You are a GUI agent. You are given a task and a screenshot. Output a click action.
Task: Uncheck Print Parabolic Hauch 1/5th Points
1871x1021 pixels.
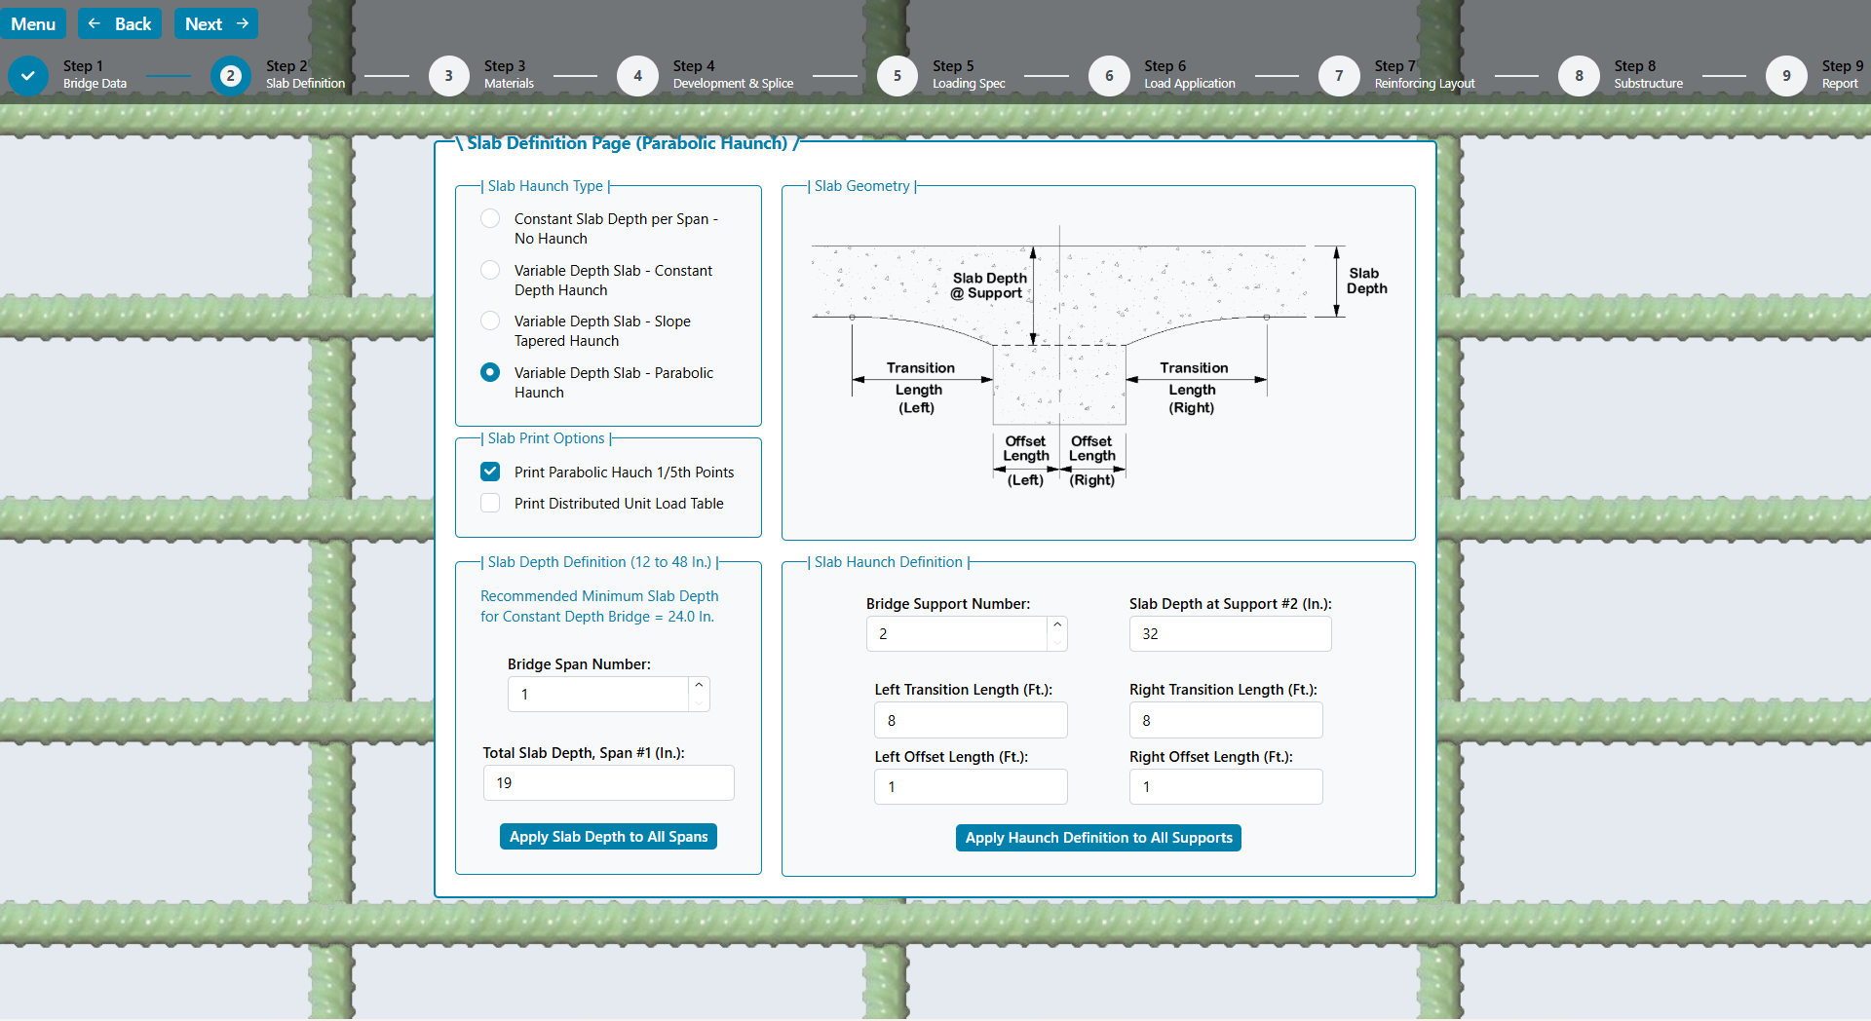490,473
